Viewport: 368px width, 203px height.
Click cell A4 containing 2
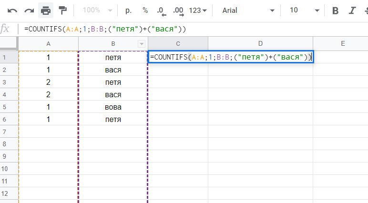[48, 94]
